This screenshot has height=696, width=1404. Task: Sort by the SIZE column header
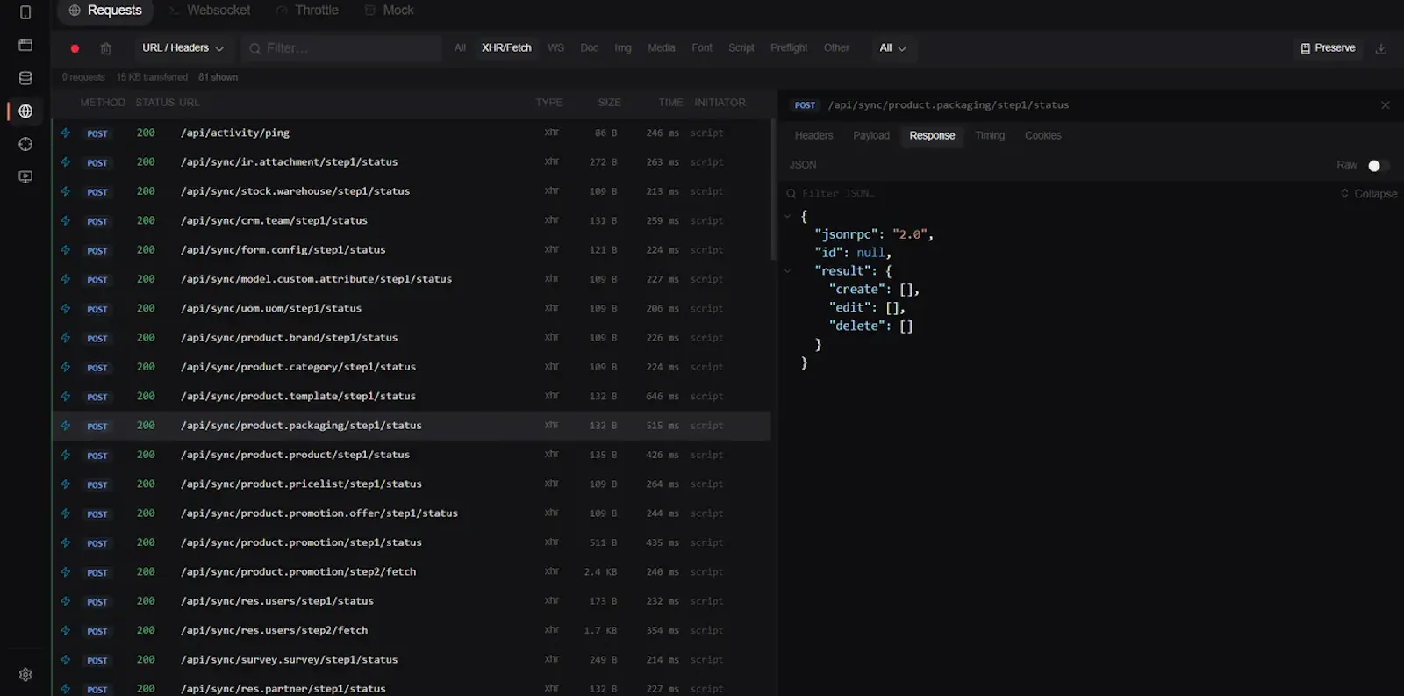(609, 103)
